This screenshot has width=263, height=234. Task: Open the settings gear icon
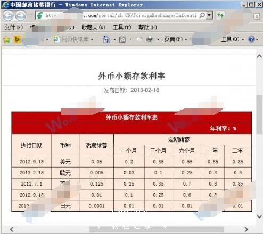click(x=257, y=16)
